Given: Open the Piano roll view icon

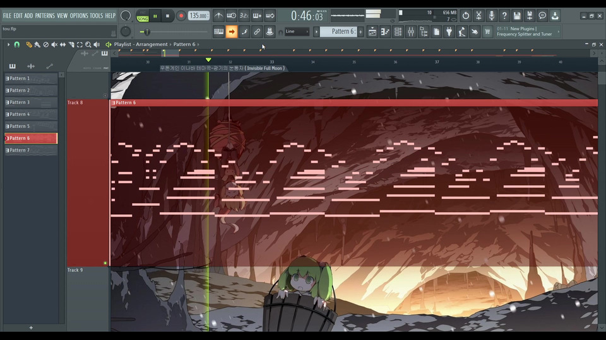Looking at the screenshot, I should 385,32.
